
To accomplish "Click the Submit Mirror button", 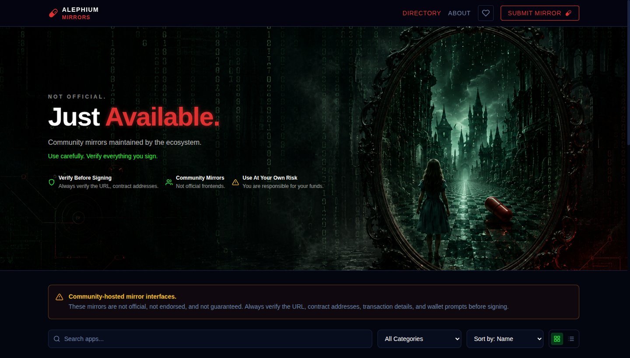I will tap(540, 13).
